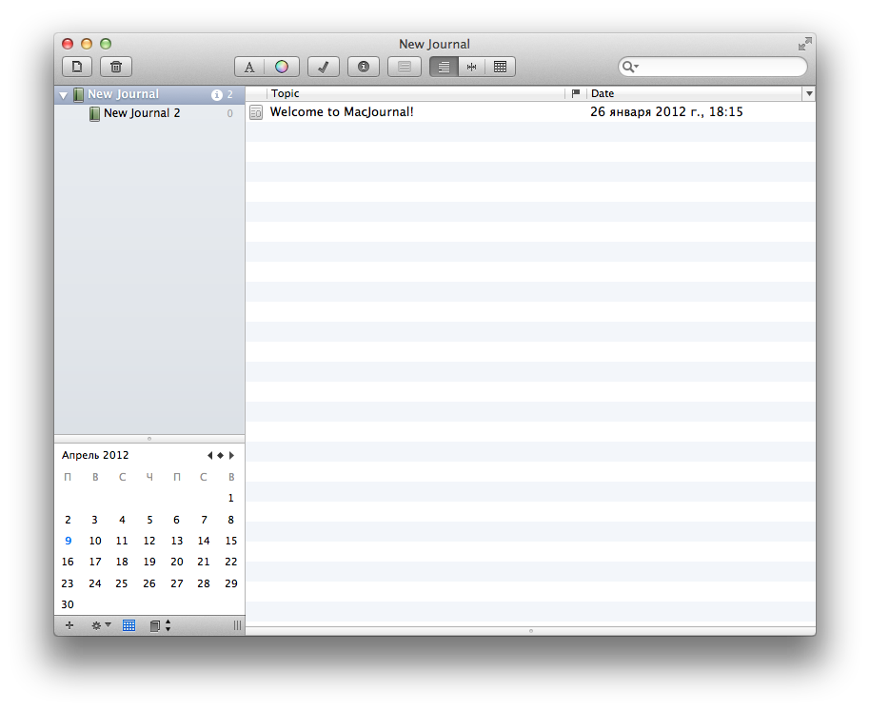
Task: Open the journals pop-up selector with arrows
Action: (x=160, y=625)
